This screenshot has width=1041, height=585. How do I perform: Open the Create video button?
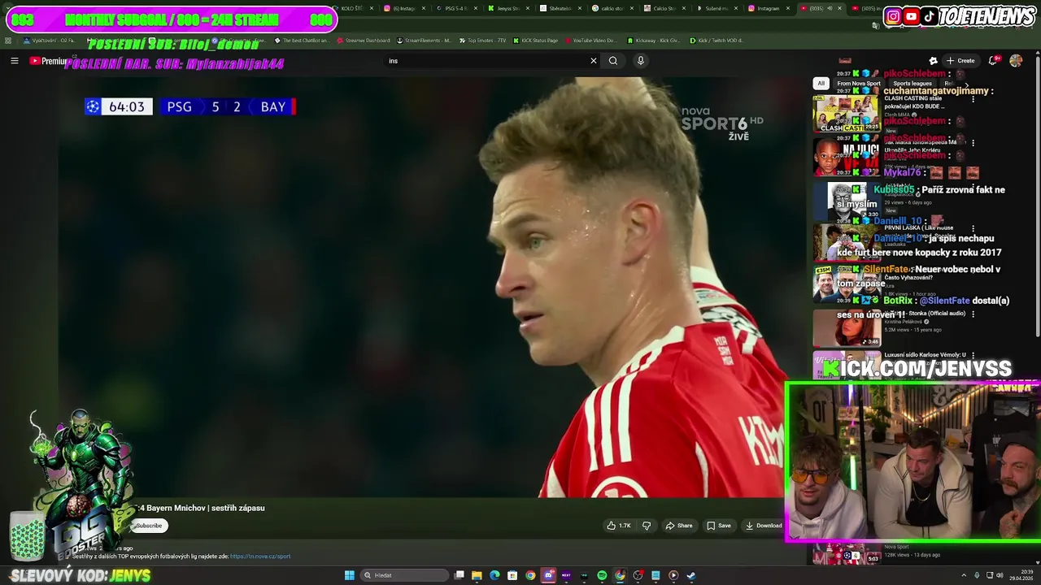pos(960,61)
